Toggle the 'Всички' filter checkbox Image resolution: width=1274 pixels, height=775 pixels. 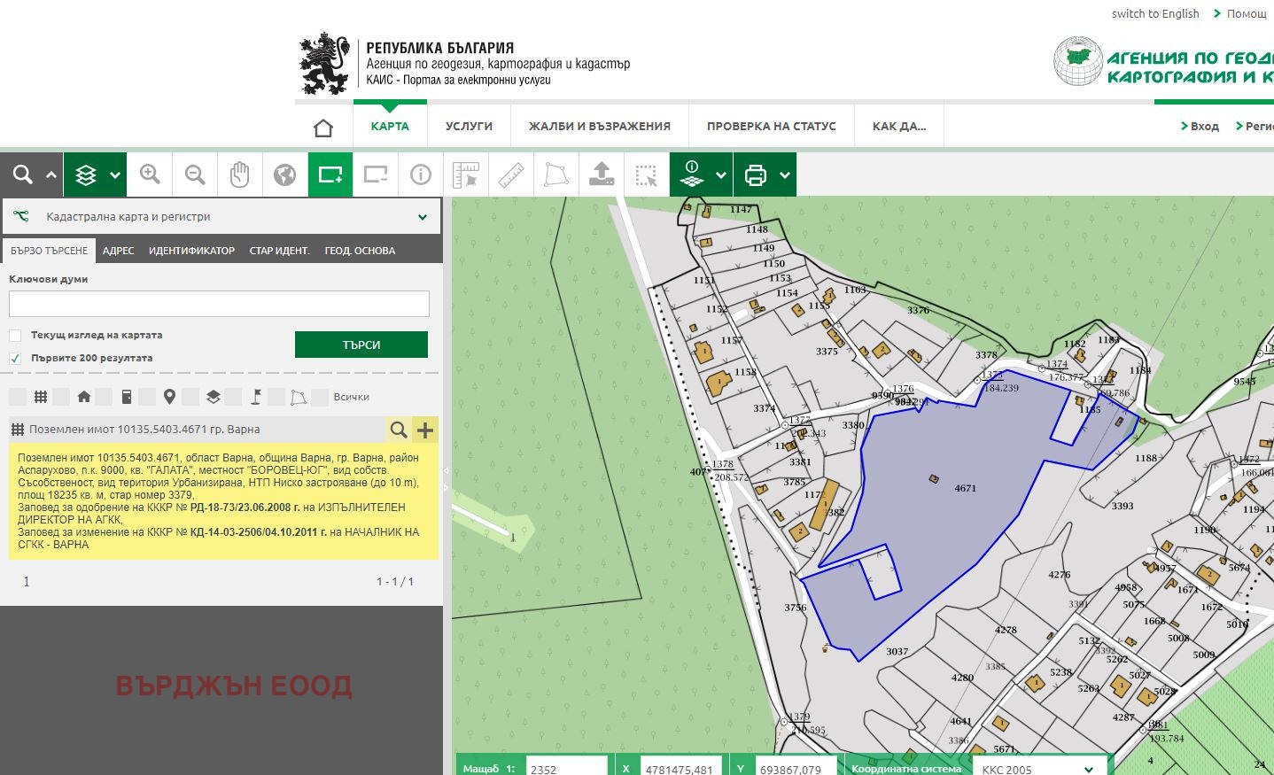(x=321, y=397)
